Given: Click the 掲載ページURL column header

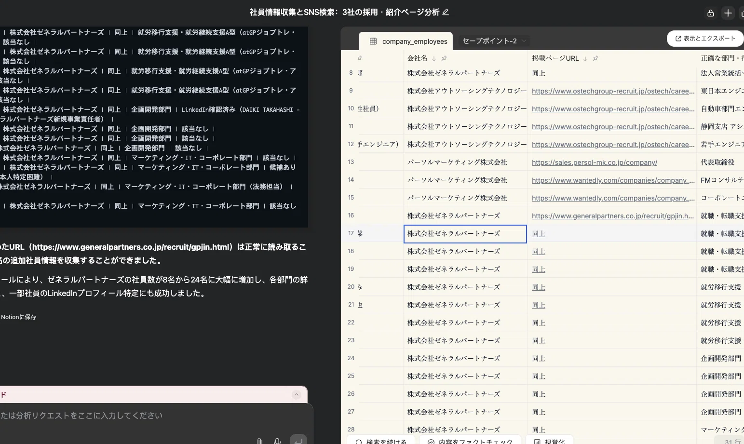Looking at the screenshot, I should 555,58.
